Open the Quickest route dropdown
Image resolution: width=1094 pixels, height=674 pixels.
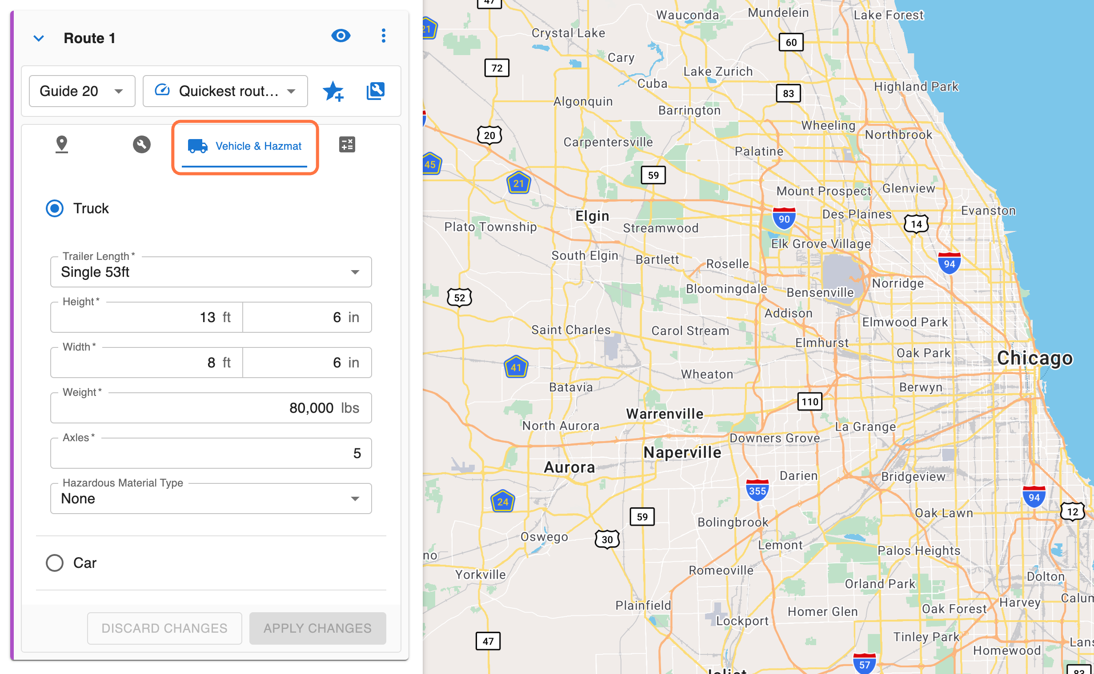225,91
